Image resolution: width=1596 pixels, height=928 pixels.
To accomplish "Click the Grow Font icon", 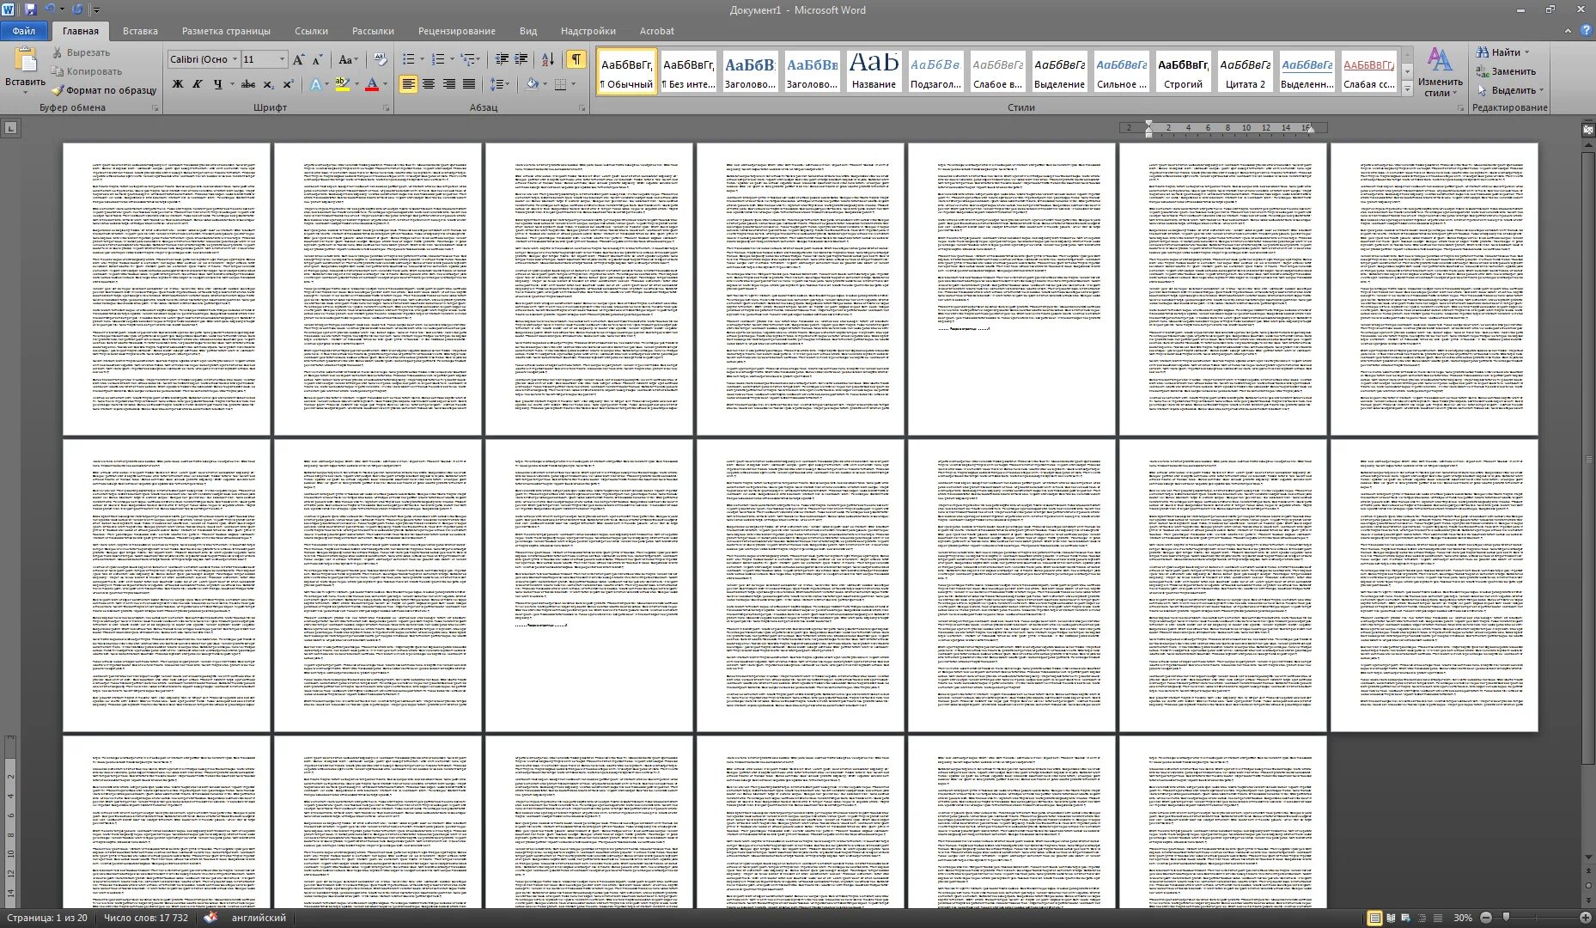I will coord(298,59).
